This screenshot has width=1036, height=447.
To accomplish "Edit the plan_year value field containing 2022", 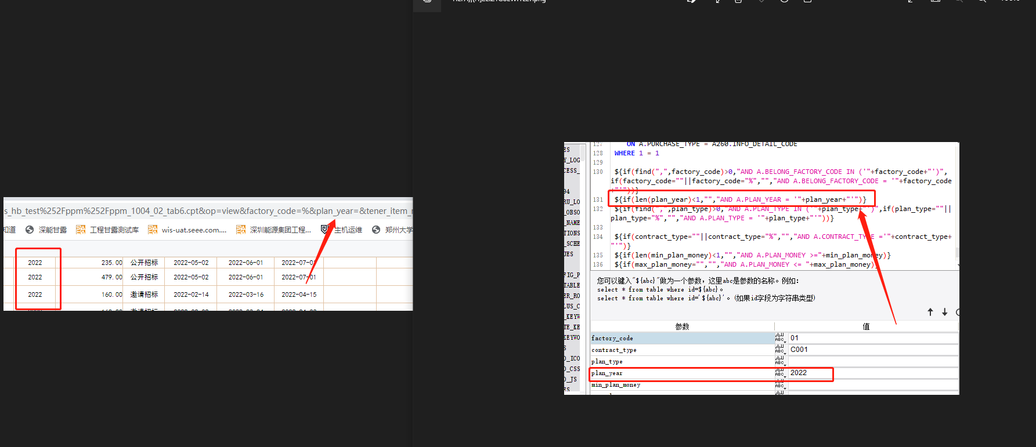I will point(872,373).
